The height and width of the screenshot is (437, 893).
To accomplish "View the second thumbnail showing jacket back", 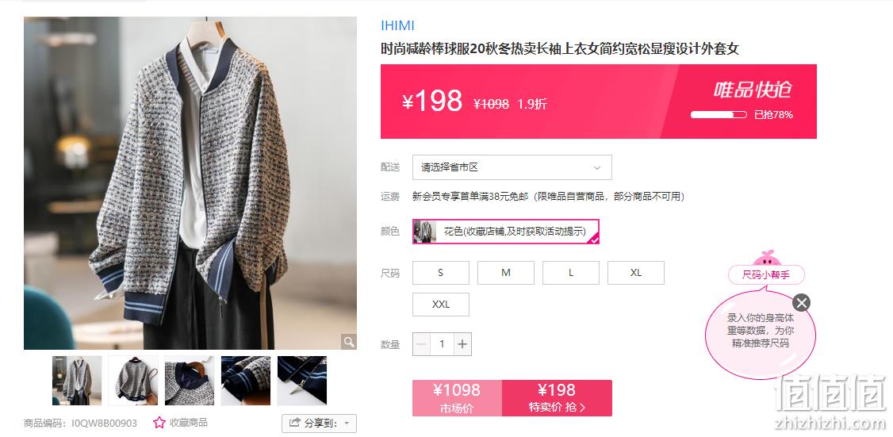I will 133,381.
